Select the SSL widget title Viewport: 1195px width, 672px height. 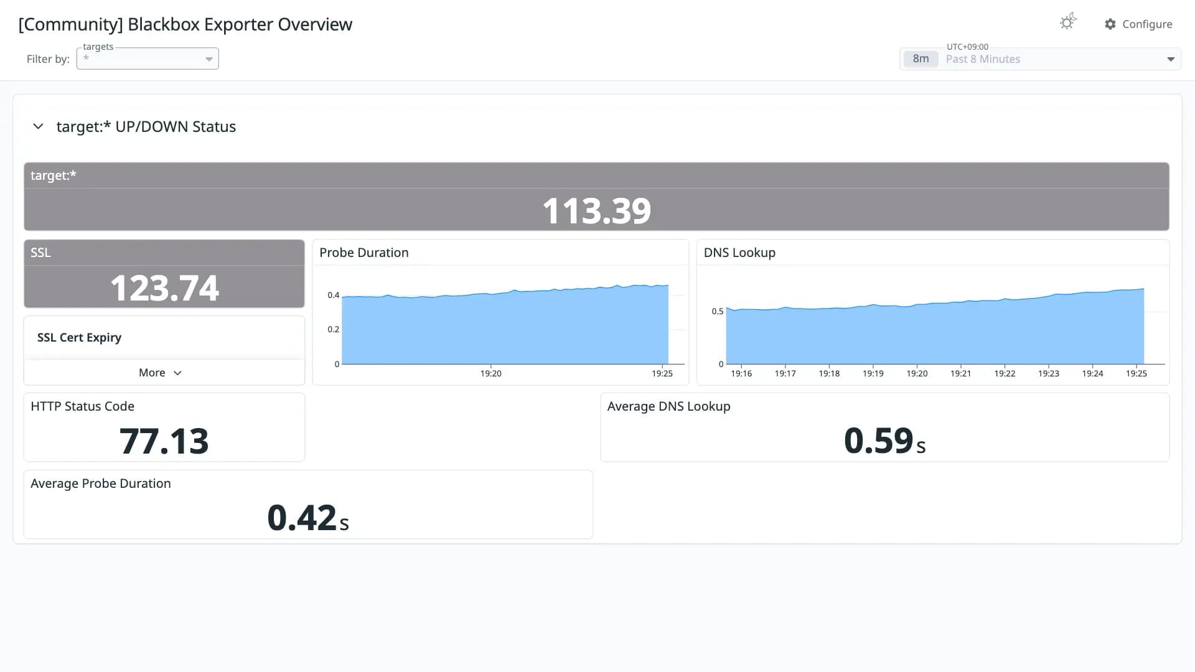click(40, 253)
